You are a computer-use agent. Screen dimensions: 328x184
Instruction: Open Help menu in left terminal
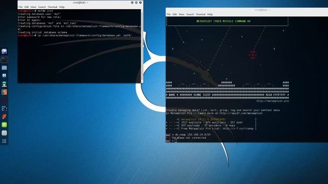point(61,7)
